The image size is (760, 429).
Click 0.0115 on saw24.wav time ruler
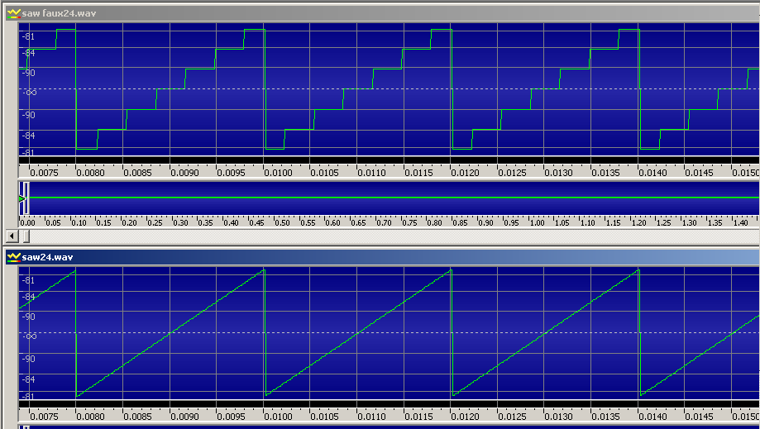pos(418,417)
